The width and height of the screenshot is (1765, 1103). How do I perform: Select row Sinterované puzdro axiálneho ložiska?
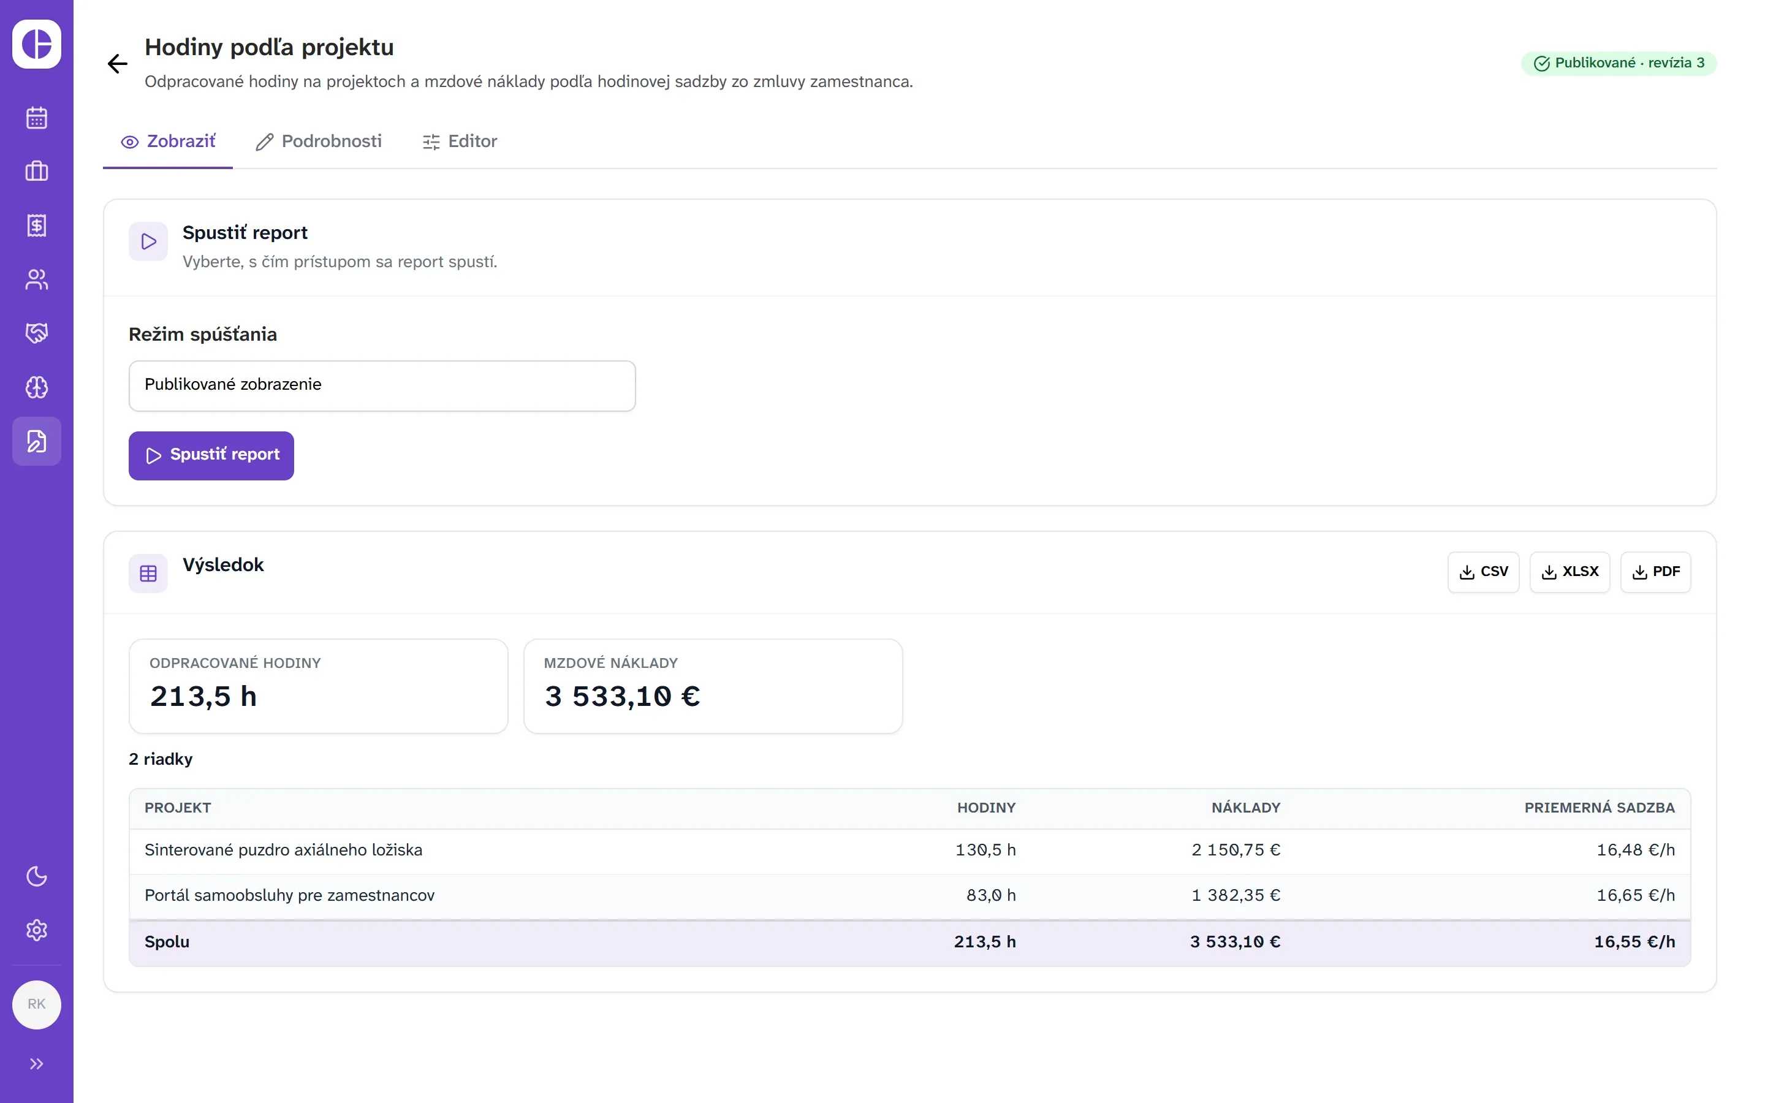click(909, 851)
